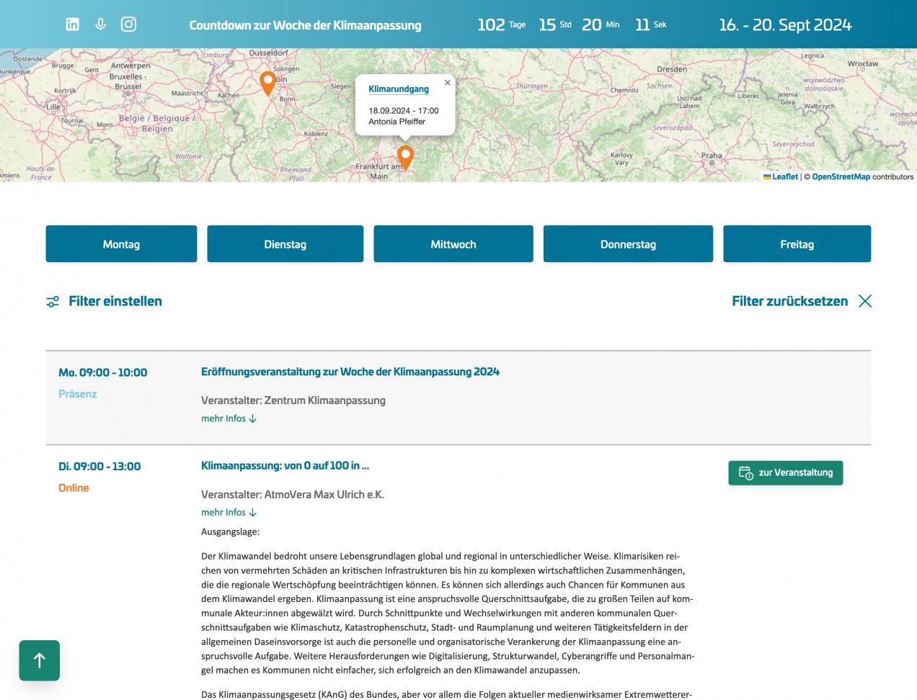Select the Dienstag day tab

(x=285, y=244)
